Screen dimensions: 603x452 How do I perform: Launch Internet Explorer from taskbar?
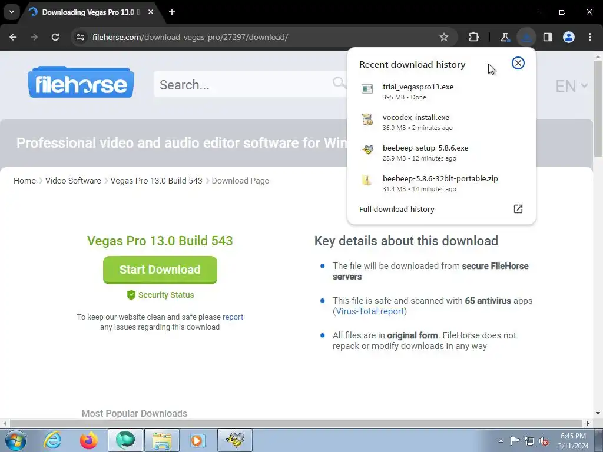(x=52, y=440)
